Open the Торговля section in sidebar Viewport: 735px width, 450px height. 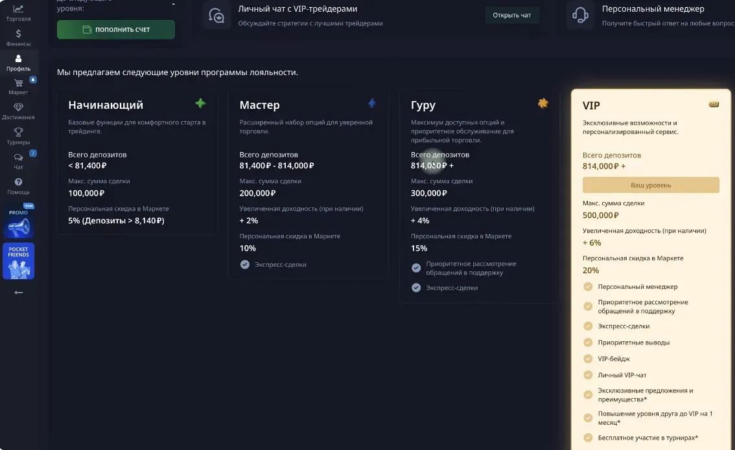19,11
